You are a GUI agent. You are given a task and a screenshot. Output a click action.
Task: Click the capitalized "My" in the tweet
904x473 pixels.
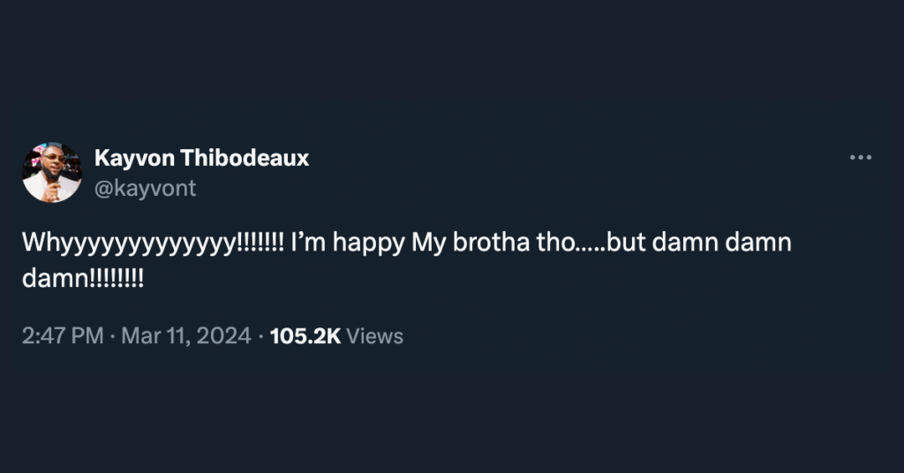coord(428,244)
